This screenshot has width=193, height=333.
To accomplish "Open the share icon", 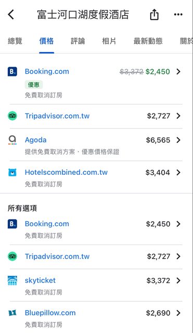I will coord(155,15).
